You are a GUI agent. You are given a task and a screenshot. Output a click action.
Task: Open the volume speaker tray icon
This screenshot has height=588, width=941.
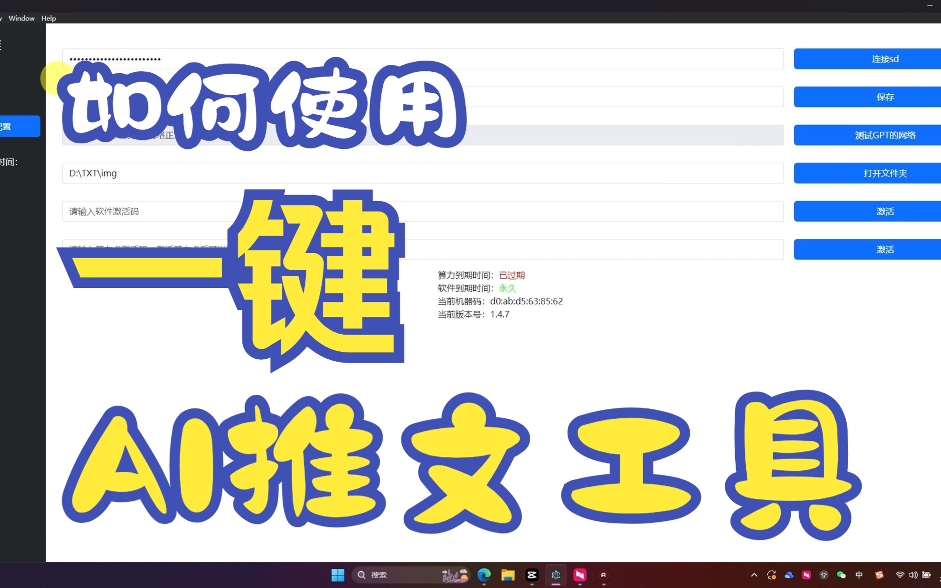point(913,575)
